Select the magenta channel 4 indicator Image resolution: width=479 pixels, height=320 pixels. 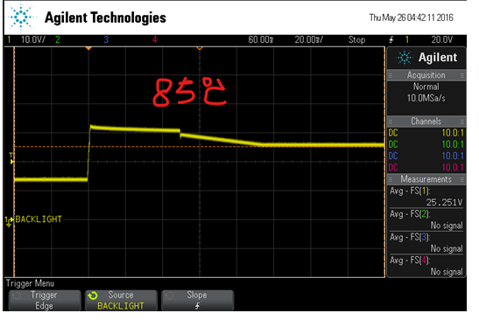click(155, 39)
